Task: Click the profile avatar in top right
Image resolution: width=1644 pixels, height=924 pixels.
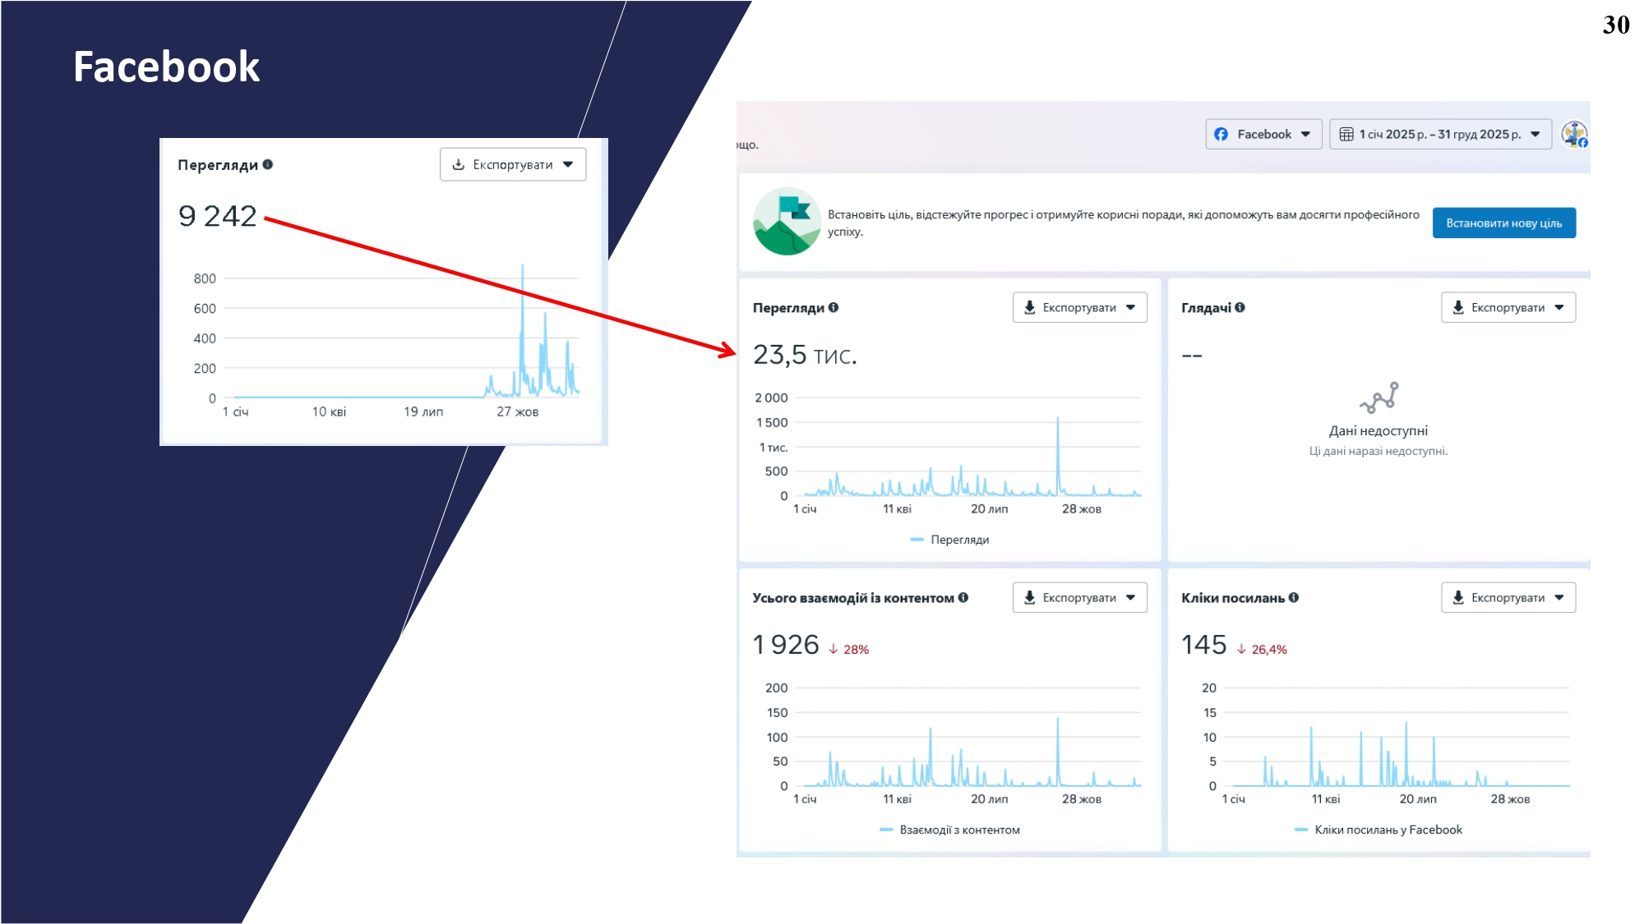Action: tap(1574, 135)
